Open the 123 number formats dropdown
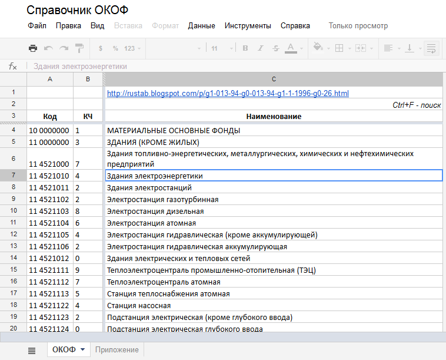The height and width of the screenshot is (360, 446). pyautogui.click(x=132, y=48)
